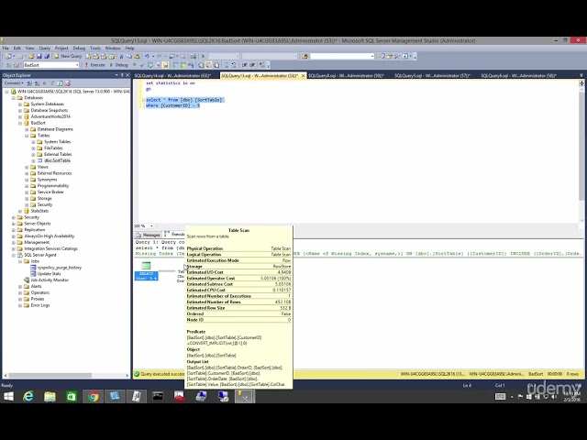Open Google Chrome from the taskbar

(x=94, y=397)
